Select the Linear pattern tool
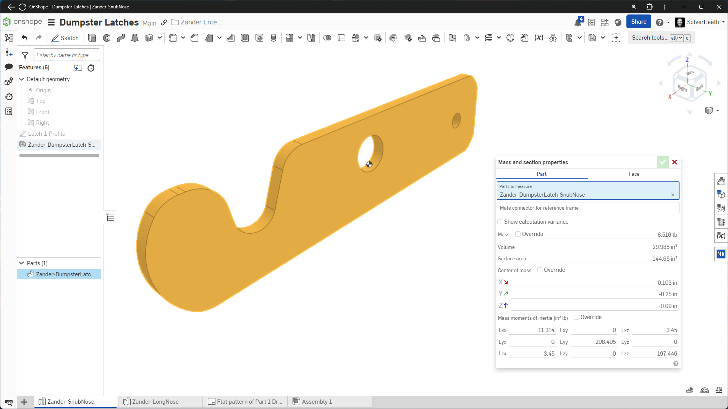Image resolution: width=728 pixels, height=409 pixels. (x=290, y=38)
